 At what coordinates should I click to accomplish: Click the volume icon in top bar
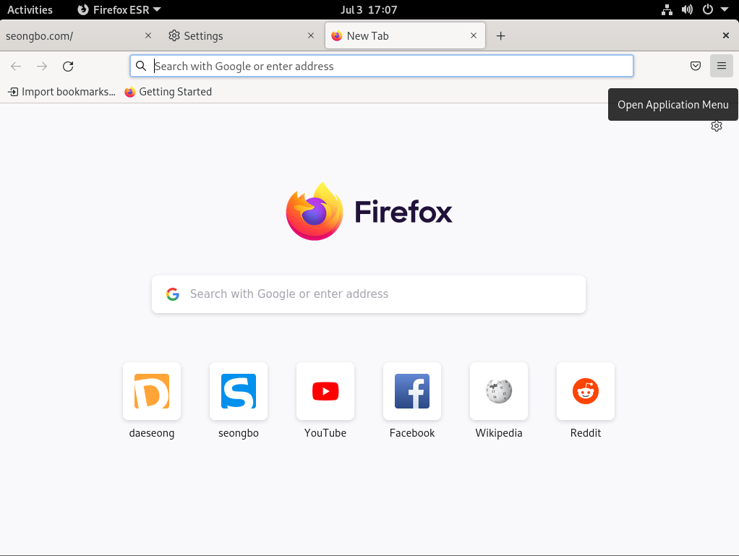687,9
